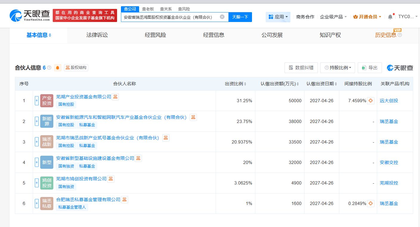Open the 应用 dropdown menu
This screenshot has width=420, height=227.
click(278, 17)
